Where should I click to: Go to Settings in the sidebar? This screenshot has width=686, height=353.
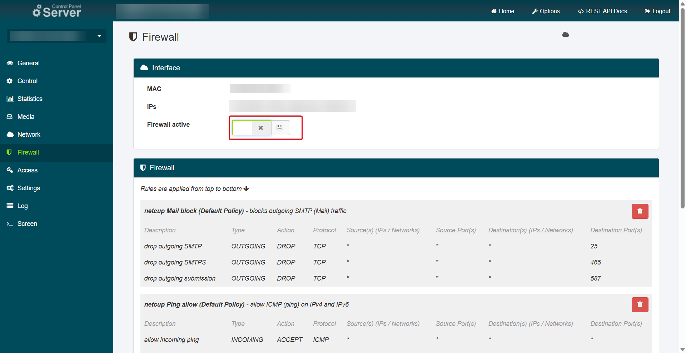(29, 188)
